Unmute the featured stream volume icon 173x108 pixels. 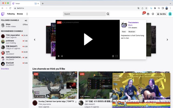pyautogui.click(x=62, y=56)
